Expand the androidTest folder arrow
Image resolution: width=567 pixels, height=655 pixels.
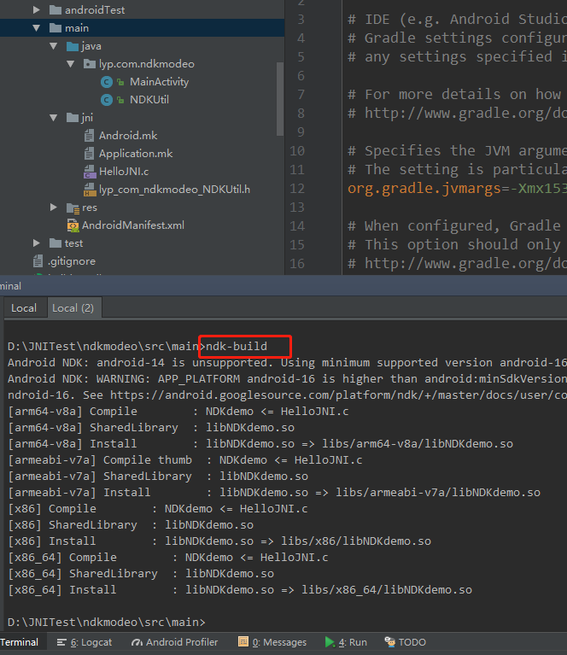[x=37, y=9]
